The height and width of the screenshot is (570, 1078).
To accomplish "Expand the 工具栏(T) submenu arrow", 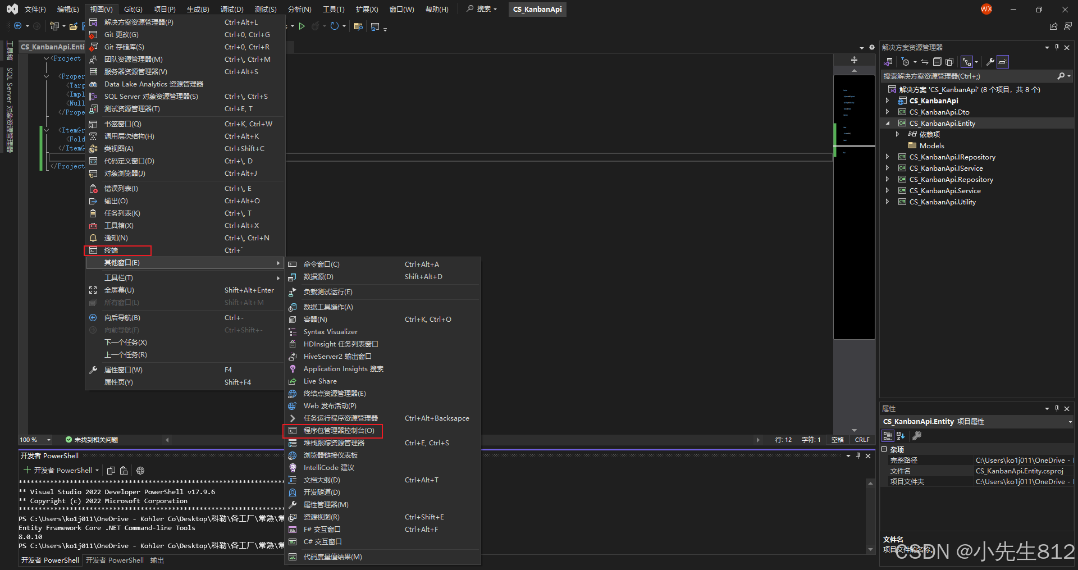I will click(x=278, y=278).
